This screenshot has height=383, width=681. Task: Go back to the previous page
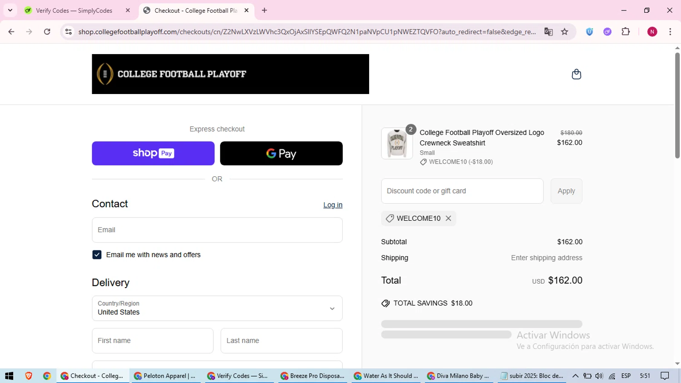pyautogui.click(x=11, y=32)
